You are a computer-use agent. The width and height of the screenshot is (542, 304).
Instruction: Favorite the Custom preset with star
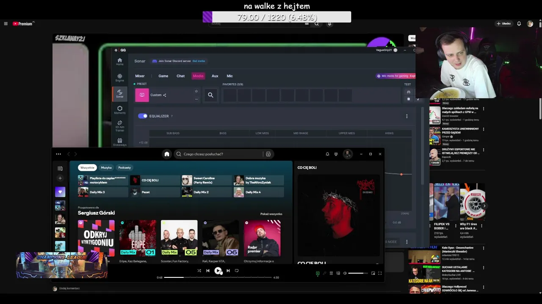click(196, 91)
